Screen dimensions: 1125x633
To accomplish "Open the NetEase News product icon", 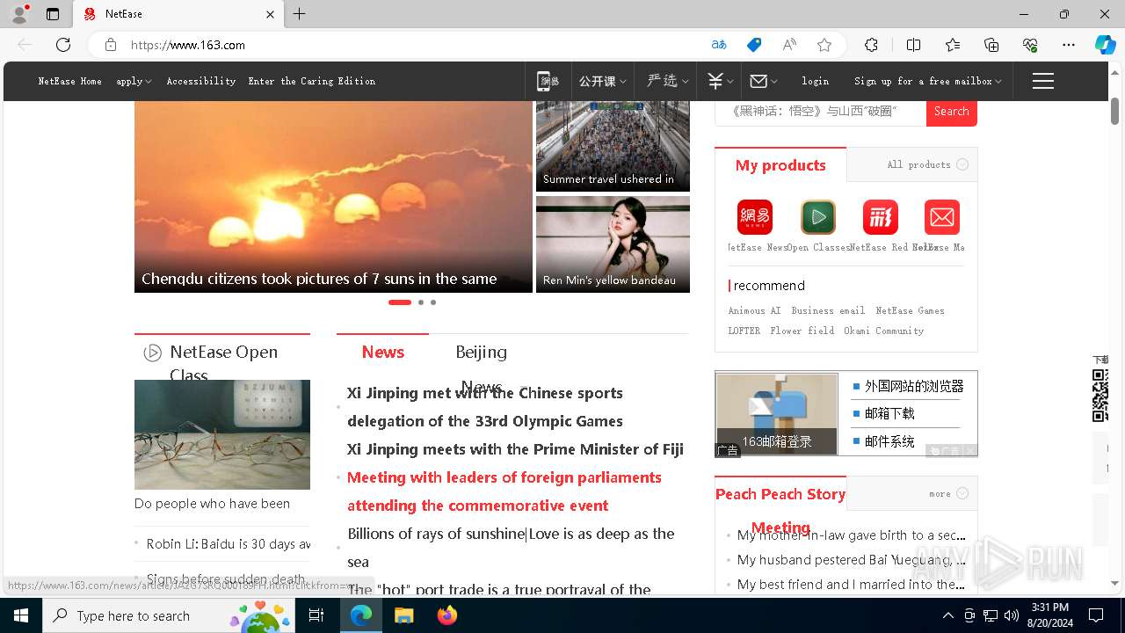I will 754,217.
